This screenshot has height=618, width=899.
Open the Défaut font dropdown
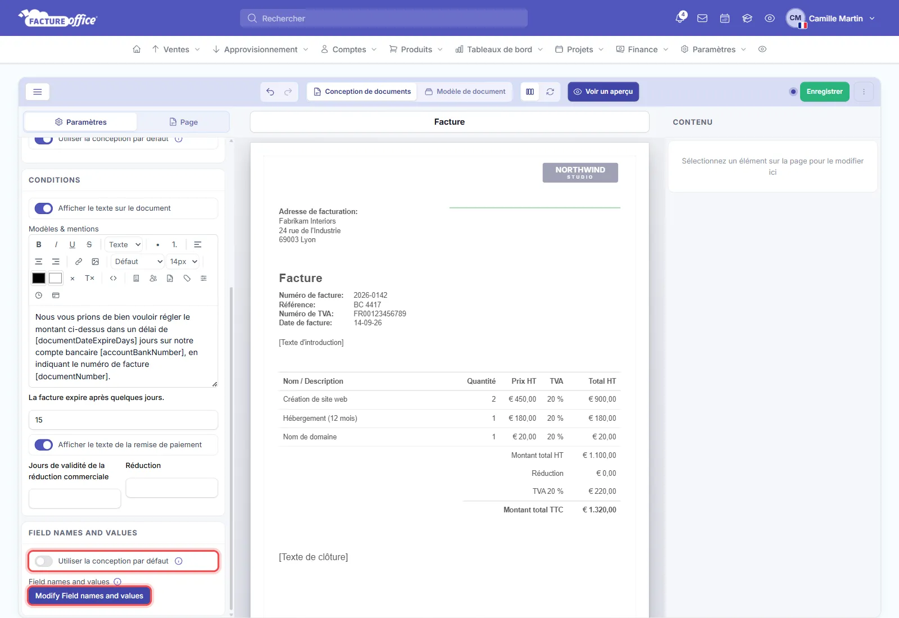[138, 261]
